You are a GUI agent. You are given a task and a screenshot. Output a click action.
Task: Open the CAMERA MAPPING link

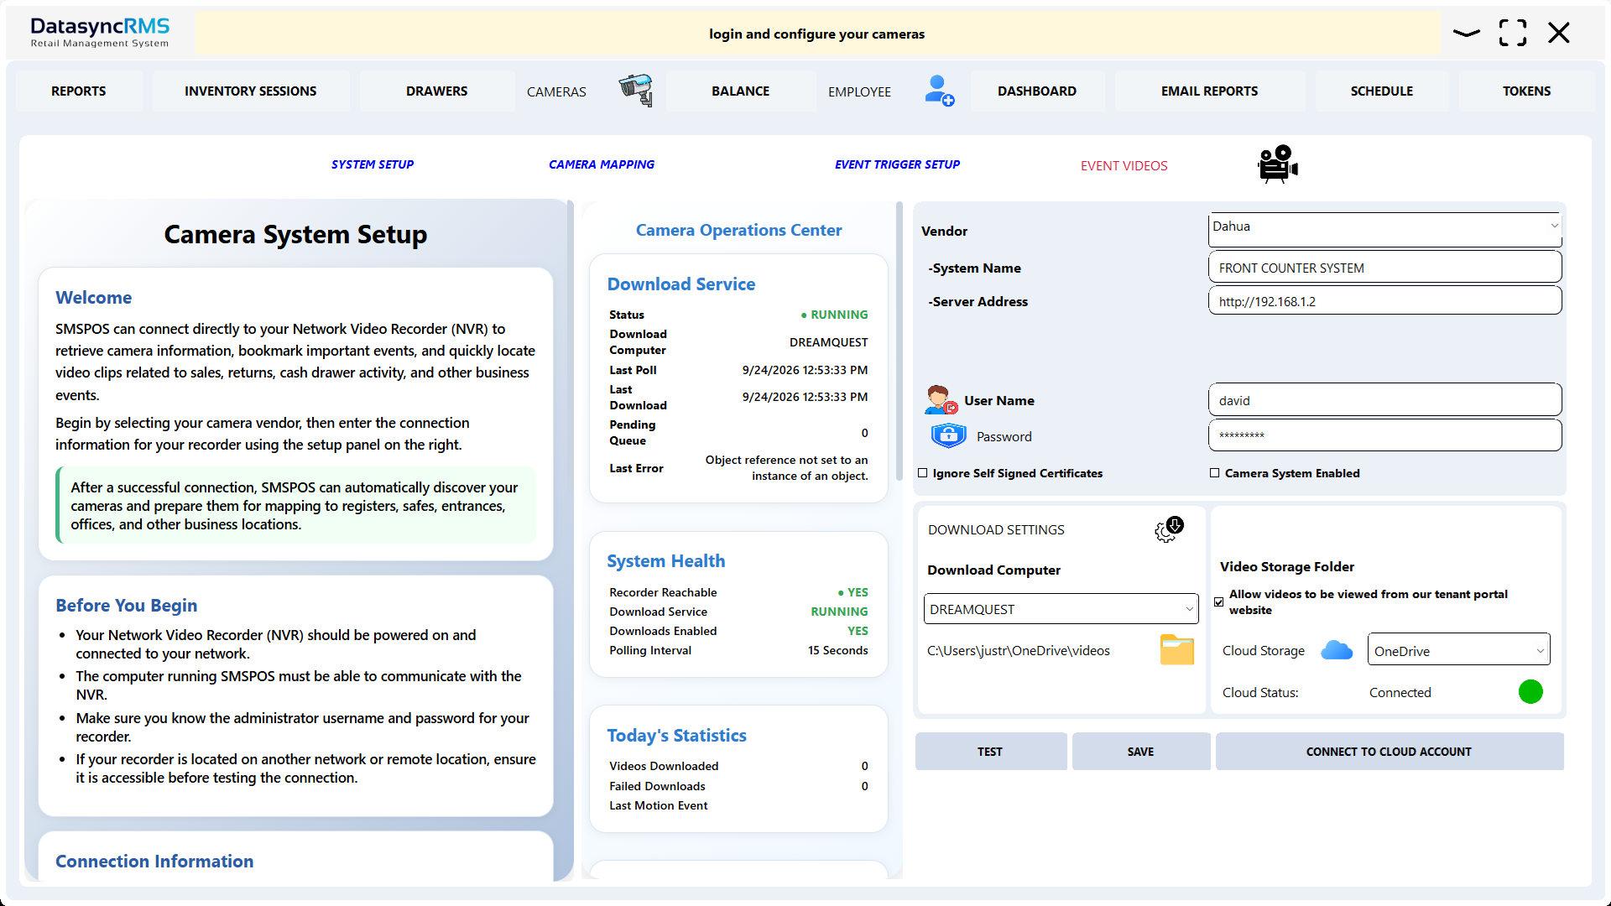[602, 164]
